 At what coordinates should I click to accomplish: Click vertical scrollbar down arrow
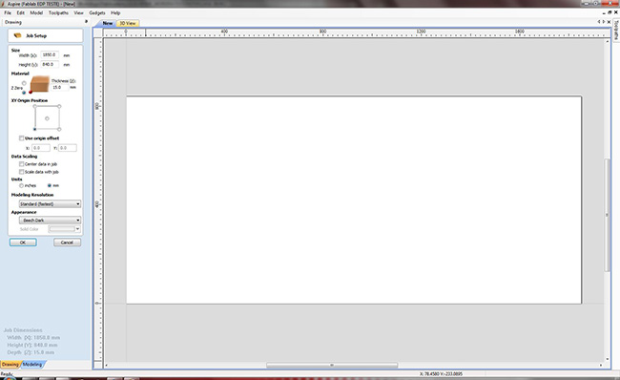[x=608, y=359]
